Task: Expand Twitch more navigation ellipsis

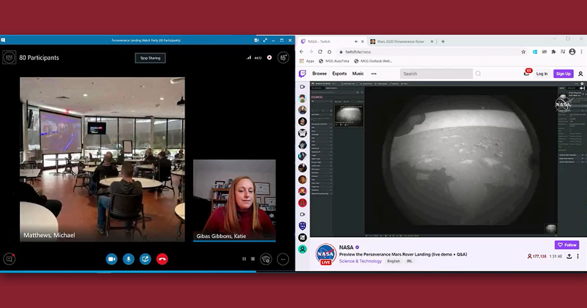Action: point(374,73)
